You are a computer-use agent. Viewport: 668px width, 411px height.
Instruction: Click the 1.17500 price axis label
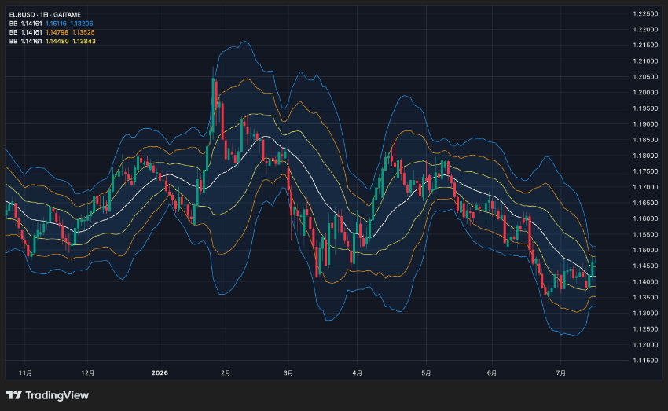coord(645,171)
